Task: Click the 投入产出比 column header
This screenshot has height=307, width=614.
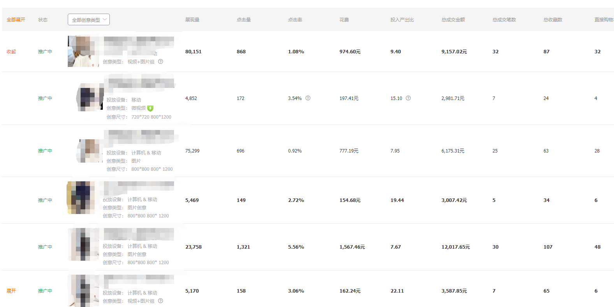Action: coord(402,19)
